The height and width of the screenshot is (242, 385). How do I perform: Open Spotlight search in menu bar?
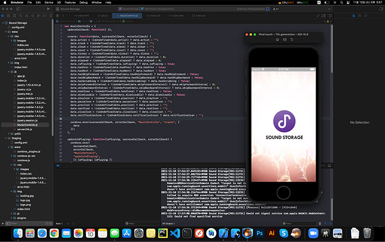[342, 3]
